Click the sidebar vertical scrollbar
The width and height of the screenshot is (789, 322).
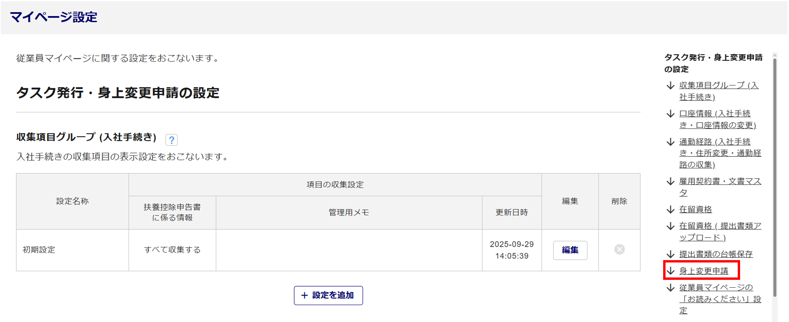click(x=775, y=177)
